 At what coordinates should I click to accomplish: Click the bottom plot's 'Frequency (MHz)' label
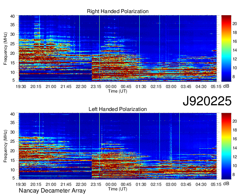(5, 146)
